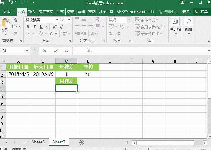This screenshot has width=211, height=150.
Task: Open the 文件 File tab
Action: (x=6, y=12)
